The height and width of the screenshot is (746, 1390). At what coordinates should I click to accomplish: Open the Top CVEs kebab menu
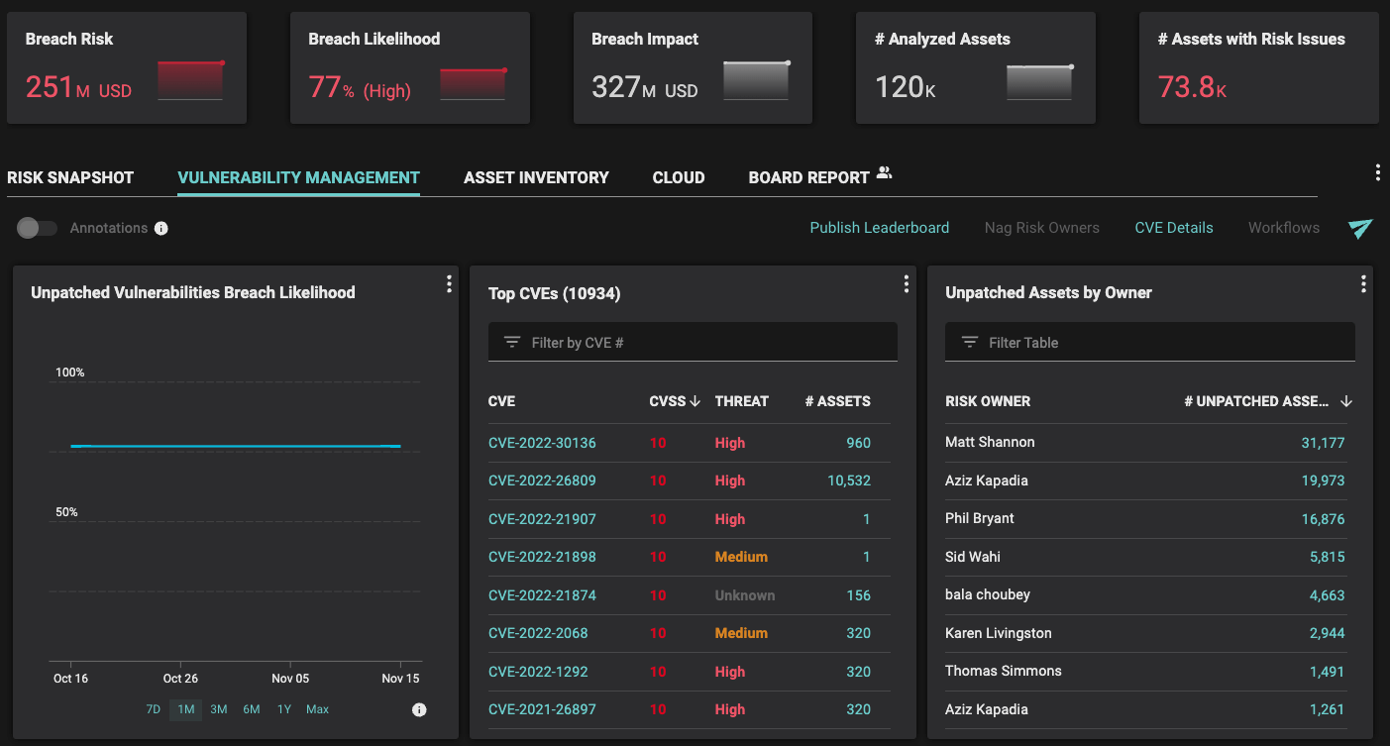(x=906, y=283)
